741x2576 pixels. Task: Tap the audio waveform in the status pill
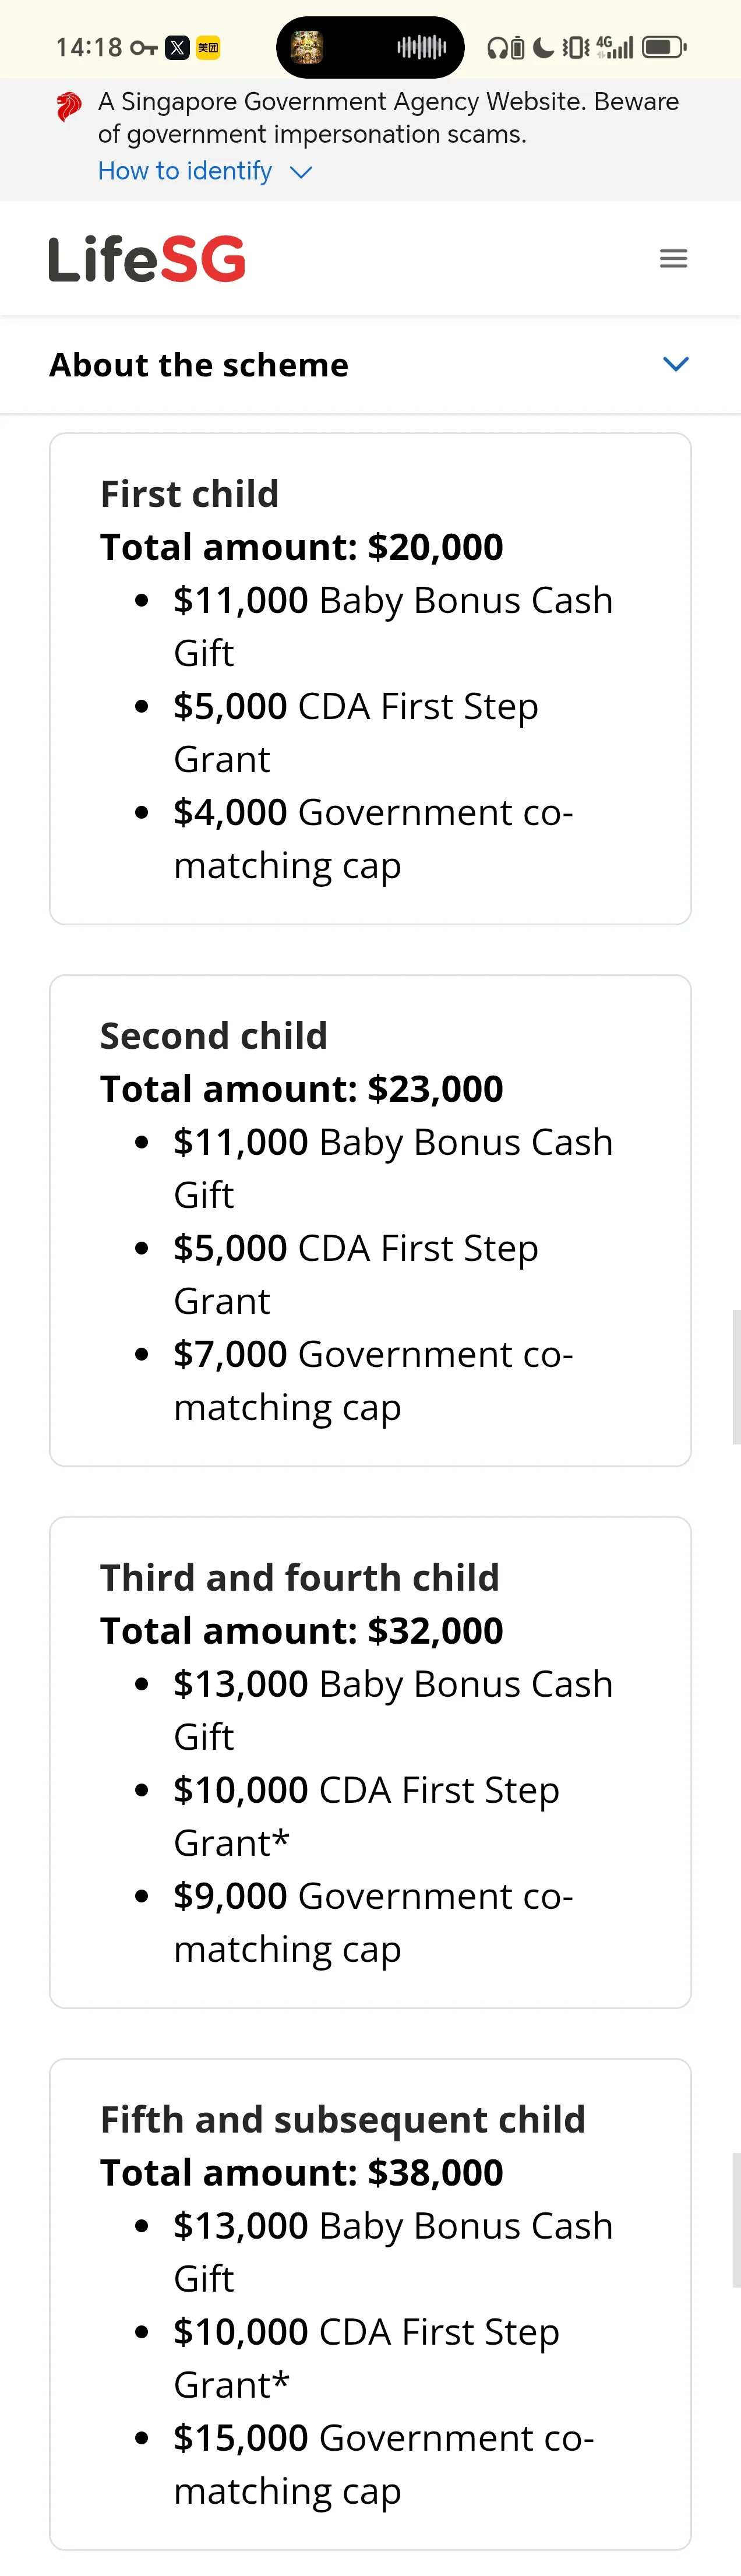[x=421, y=46]
